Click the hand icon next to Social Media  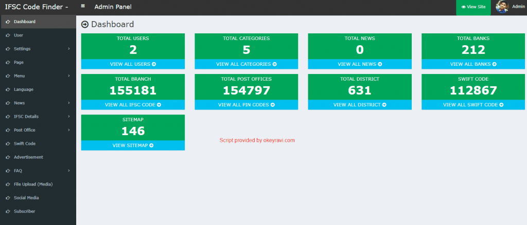[8, 198]
